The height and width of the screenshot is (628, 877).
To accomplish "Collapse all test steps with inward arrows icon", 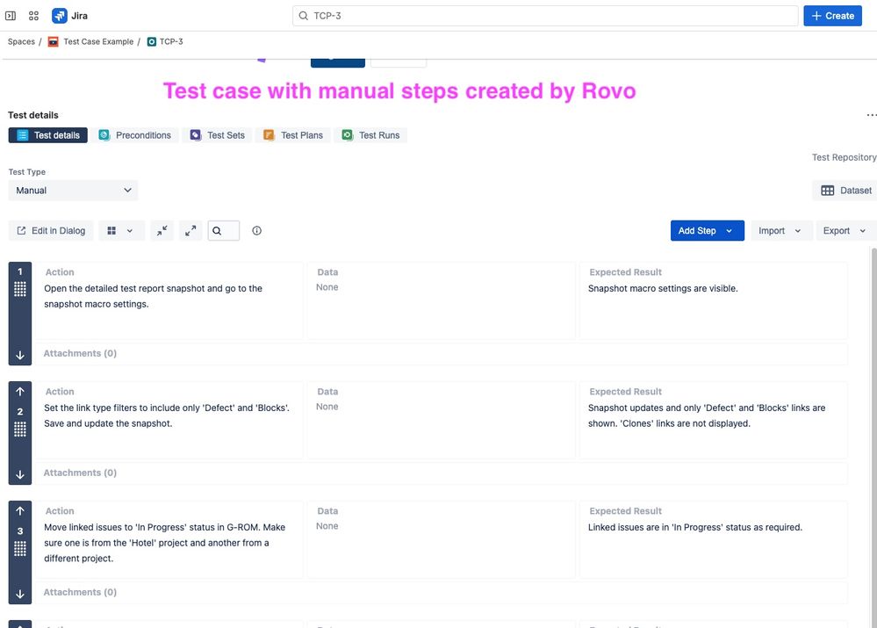I will (162, 230).
